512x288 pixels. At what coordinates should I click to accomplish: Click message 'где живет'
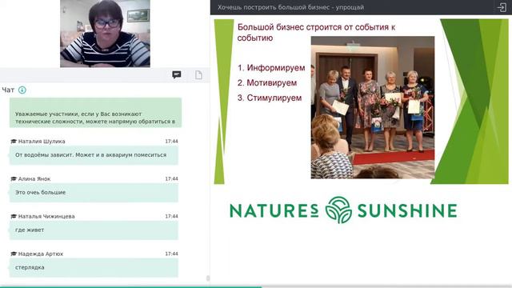coord(94,230)
